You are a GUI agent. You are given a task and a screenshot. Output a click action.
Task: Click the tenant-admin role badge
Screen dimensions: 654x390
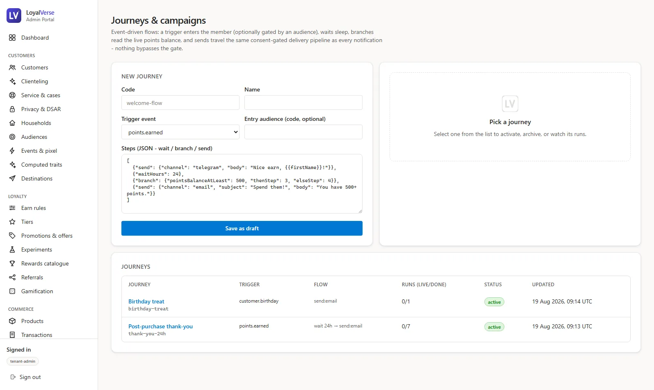23,361
